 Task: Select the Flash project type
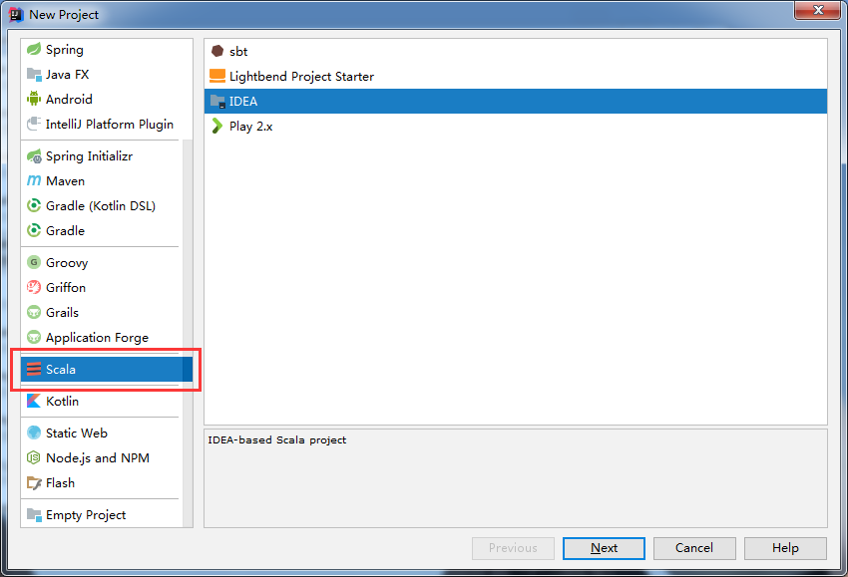60,483
